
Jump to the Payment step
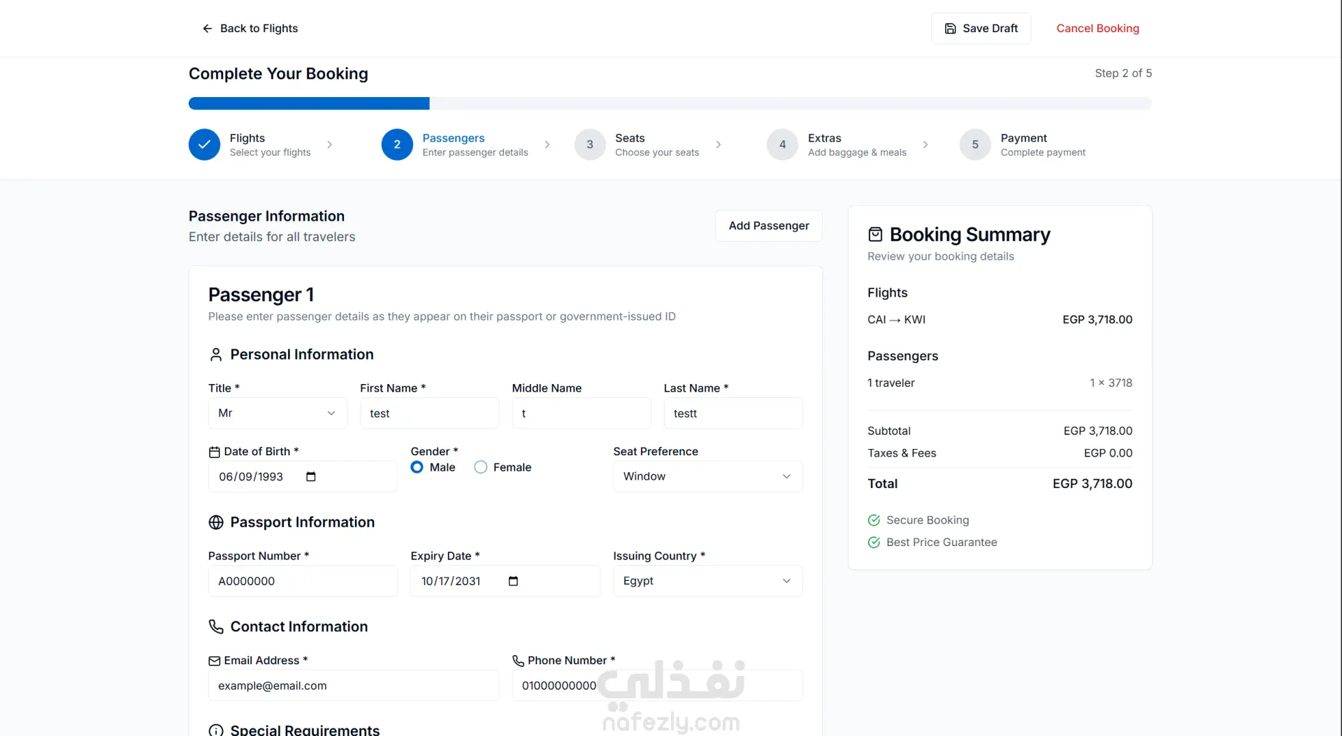(x=975, y=145)
